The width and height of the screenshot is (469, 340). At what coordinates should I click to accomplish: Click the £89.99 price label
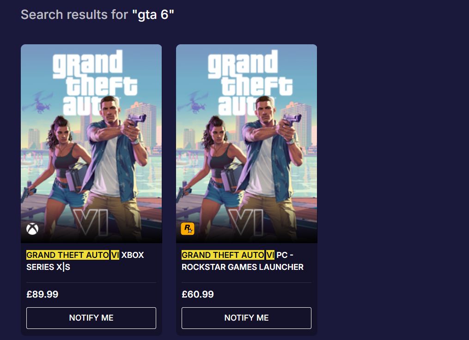tap(42, 294)
